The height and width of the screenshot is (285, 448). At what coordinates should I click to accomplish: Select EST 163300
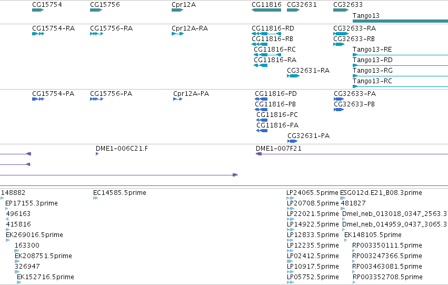pyautogui.click(x=17, y=251)
